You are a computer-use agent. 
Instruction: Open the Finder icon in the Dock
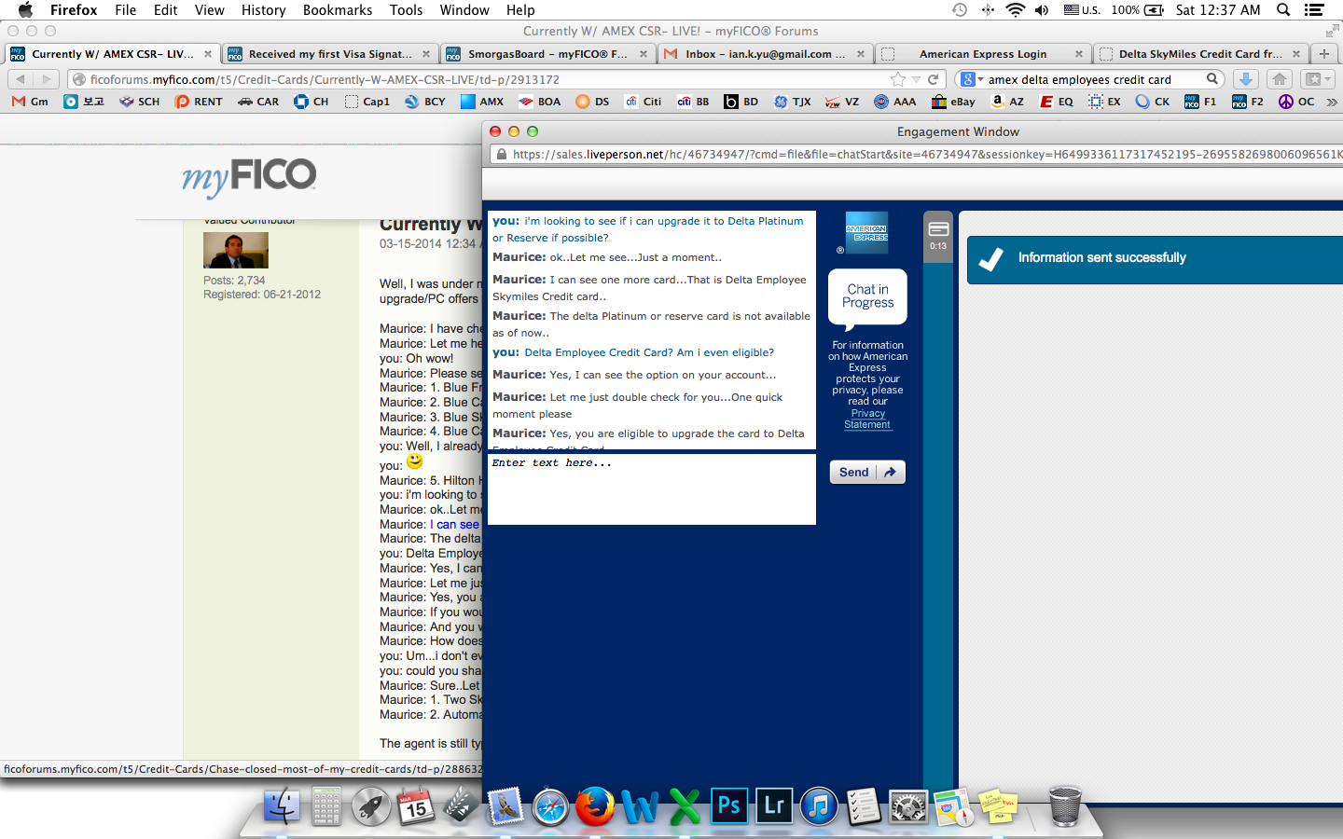(282, 806)
